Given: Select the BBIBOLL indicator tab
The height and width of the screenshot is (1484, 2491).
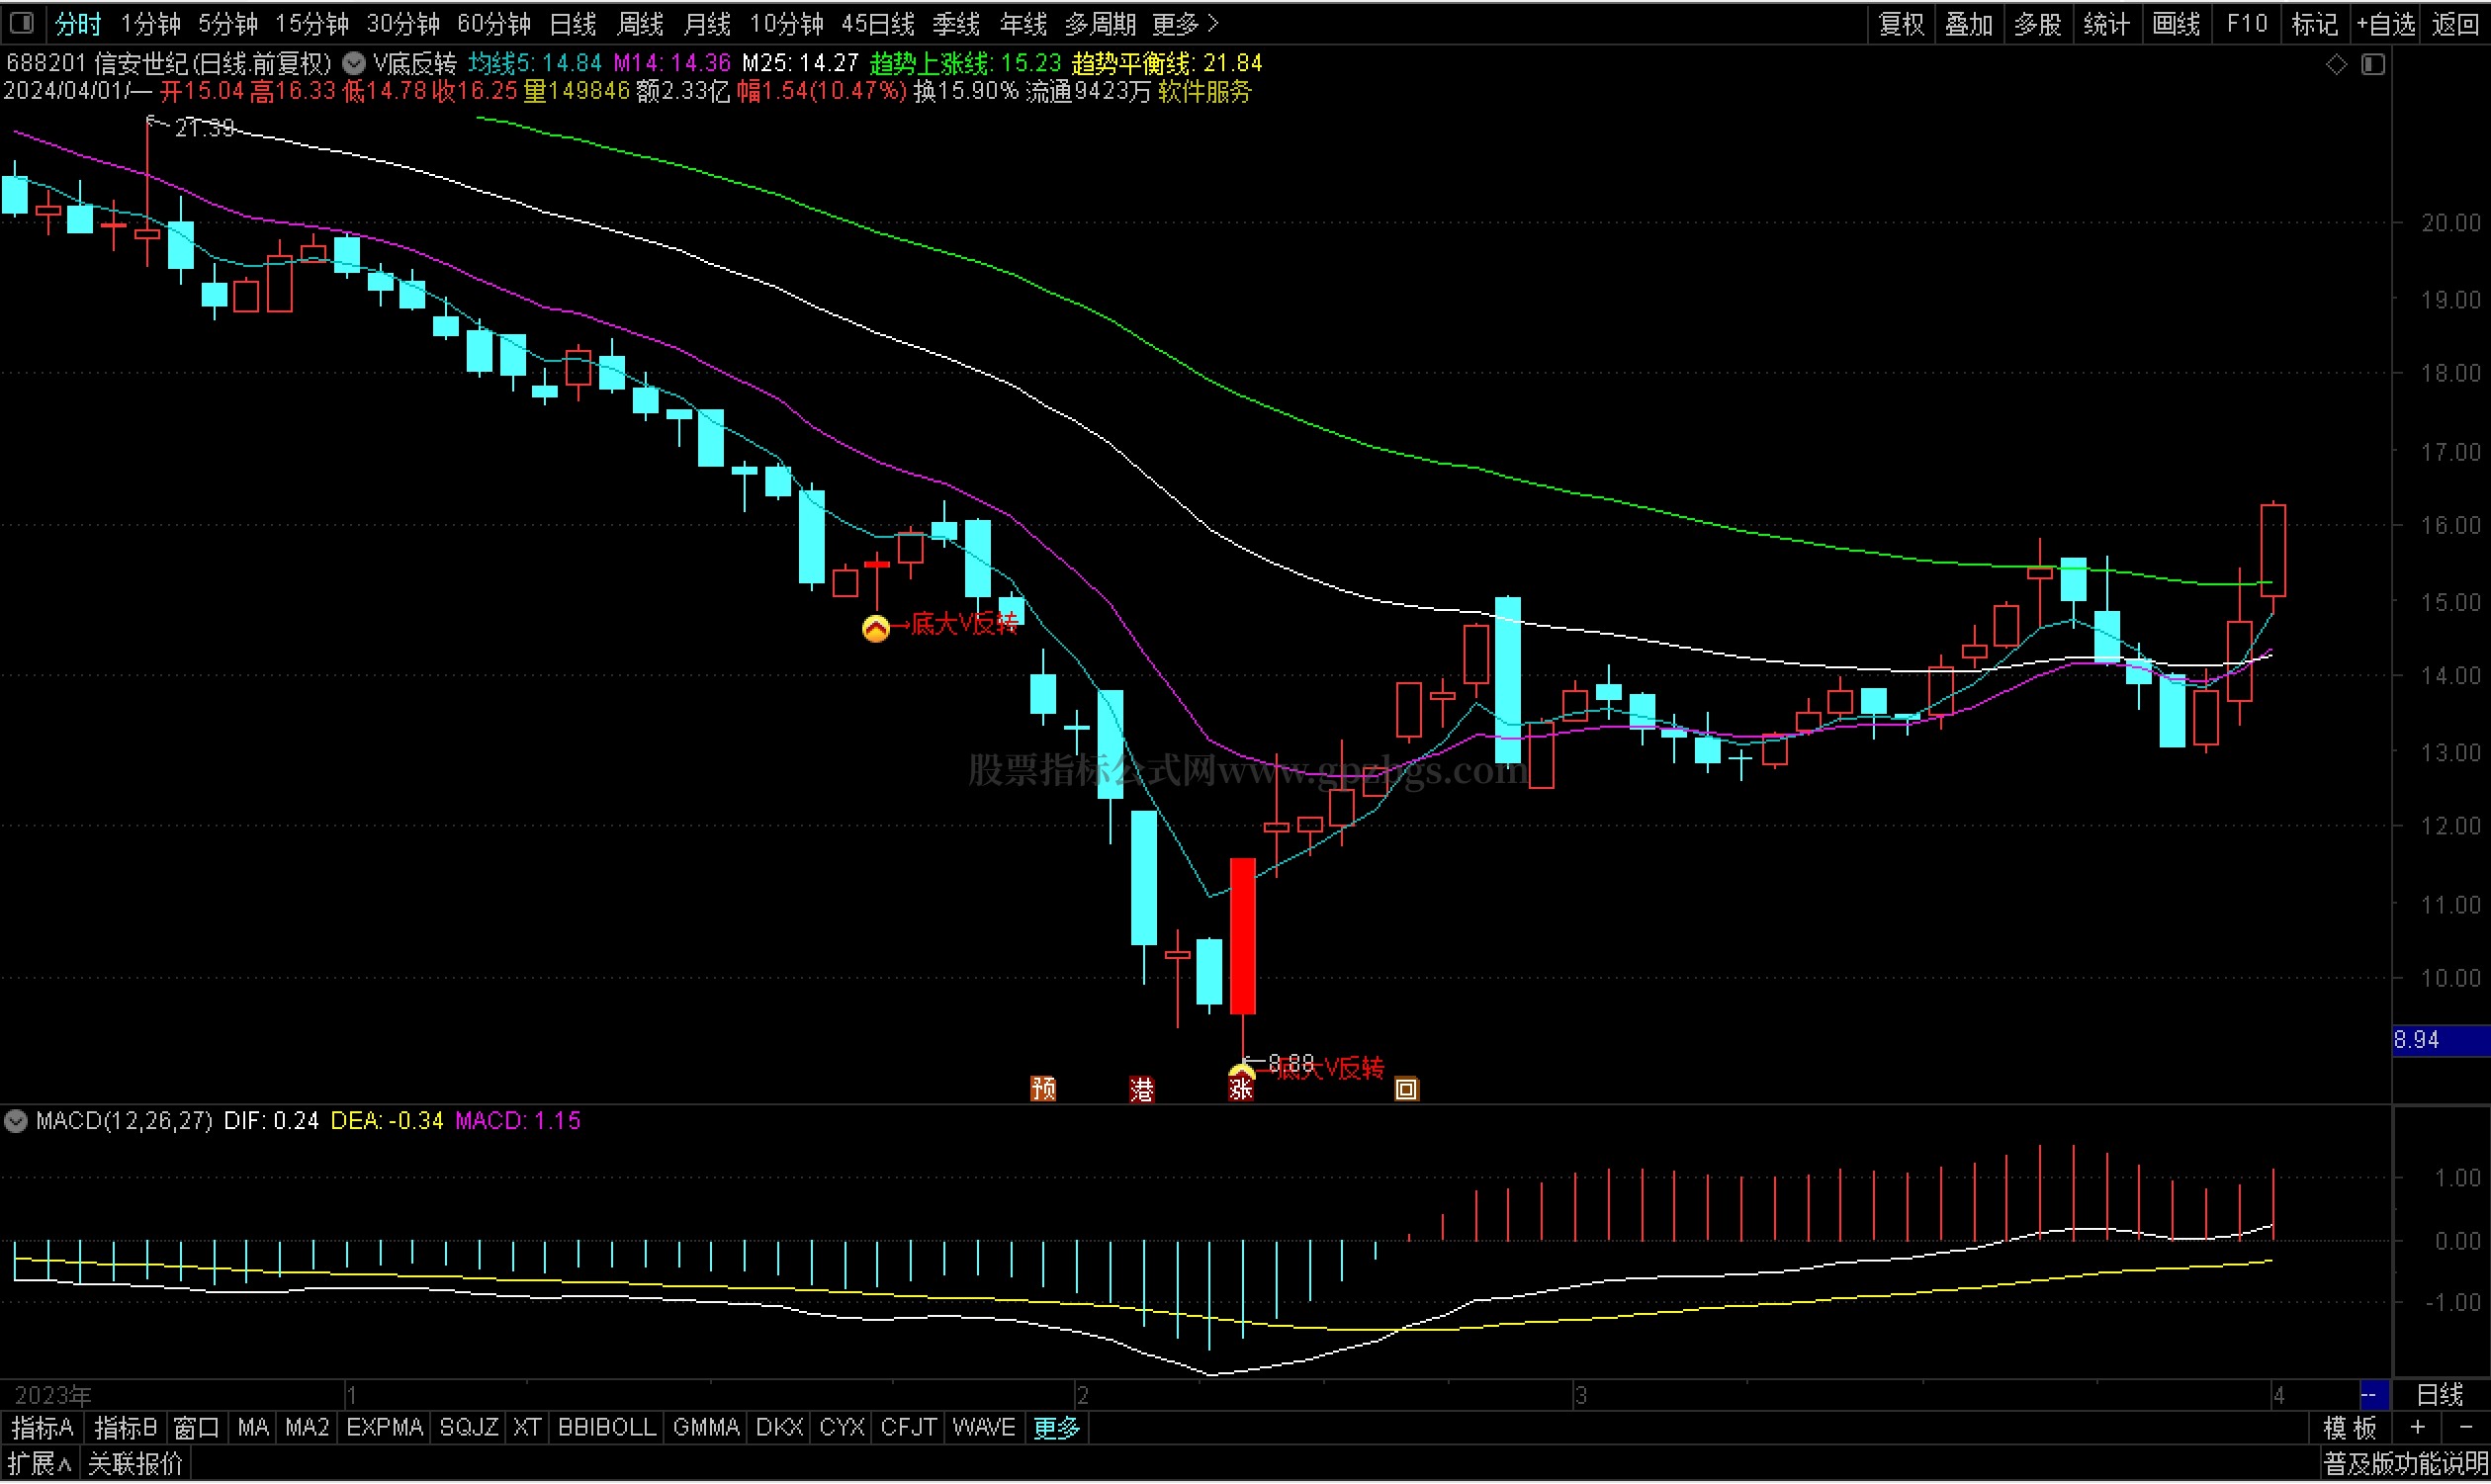Looking at the screenshot, I should pos(606,1429).
